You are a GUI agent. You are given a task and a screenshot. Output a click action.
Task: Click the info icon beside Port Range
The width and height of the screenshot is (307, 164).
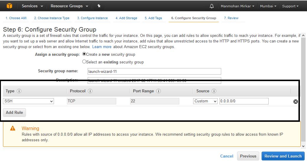[x=158, y=91]
